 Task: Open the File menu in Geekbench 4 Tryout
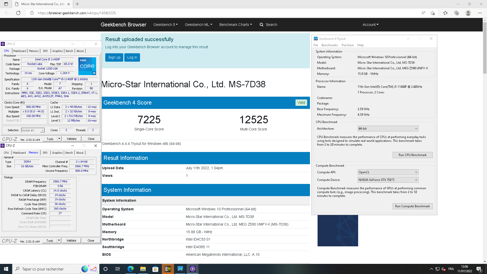coord(316,45)
